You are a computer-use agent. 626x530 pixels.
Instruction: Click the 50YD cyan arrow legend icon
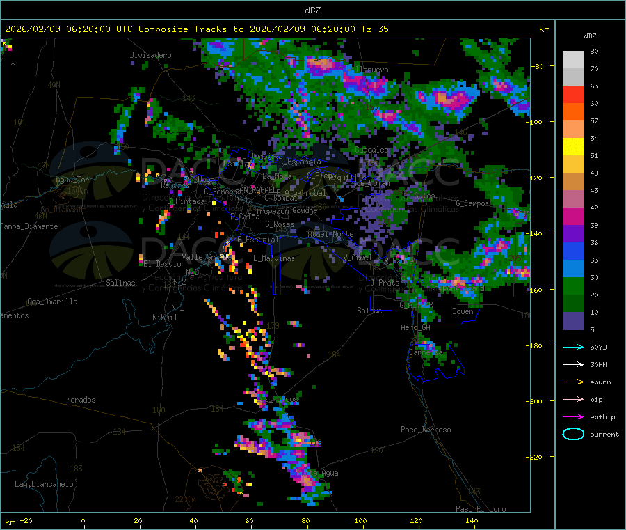point(573,347)
